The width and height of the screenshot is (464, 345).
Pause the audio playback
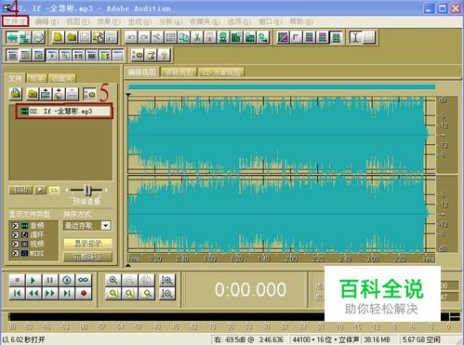coord(50,280)
